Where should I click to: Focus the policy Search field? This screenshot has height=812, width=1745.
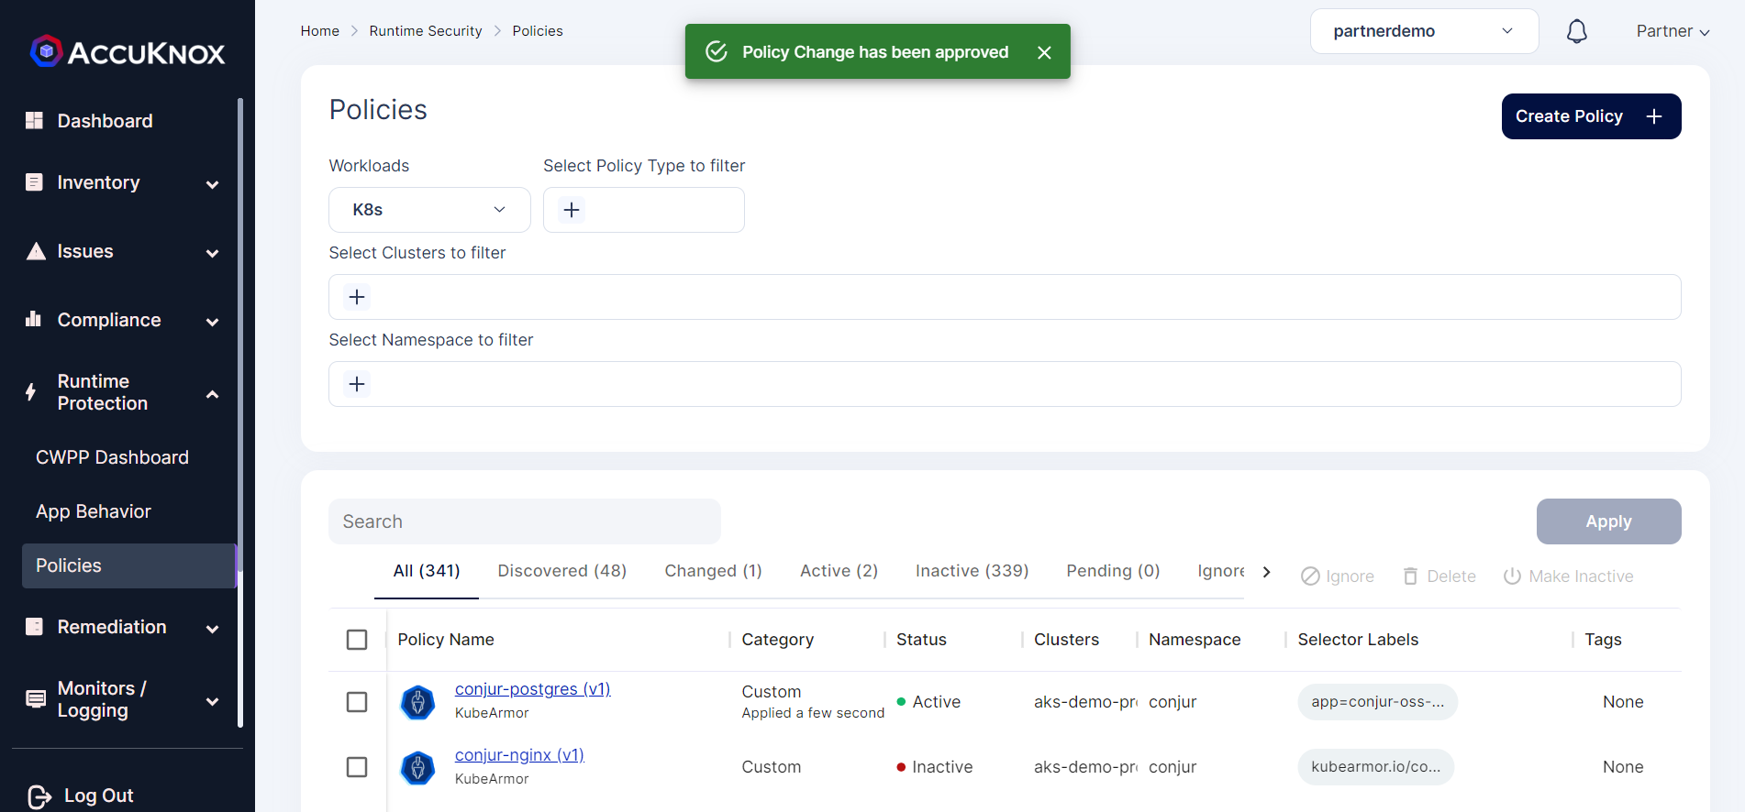[x=525, y=521]
